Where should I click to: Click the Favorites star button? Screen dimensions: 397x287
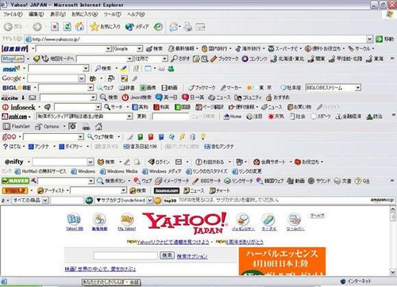point(105,27)
